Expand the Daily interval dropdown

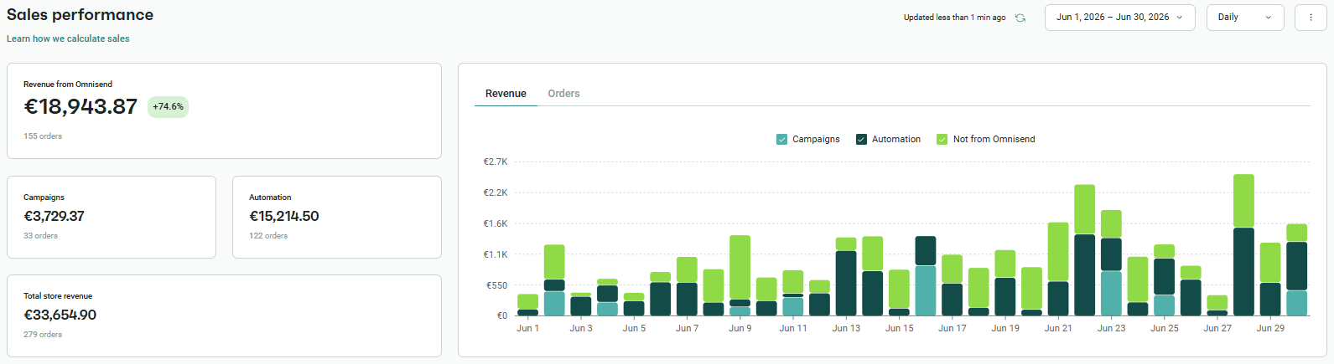coord(1245,18)
